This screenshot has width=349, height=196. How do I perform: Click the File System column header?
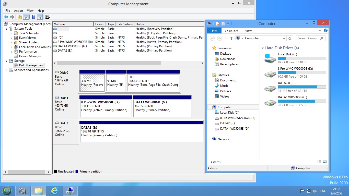125,24
